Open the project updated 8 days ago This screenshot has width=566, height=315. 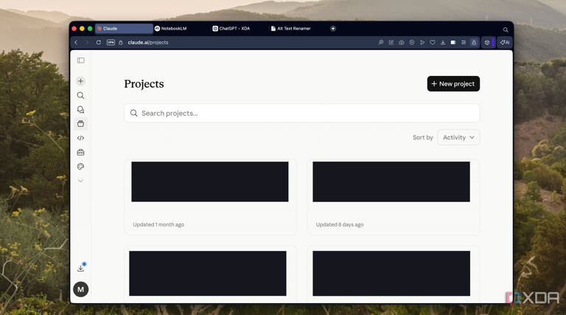pyautogui.click(x=392, y=196)
